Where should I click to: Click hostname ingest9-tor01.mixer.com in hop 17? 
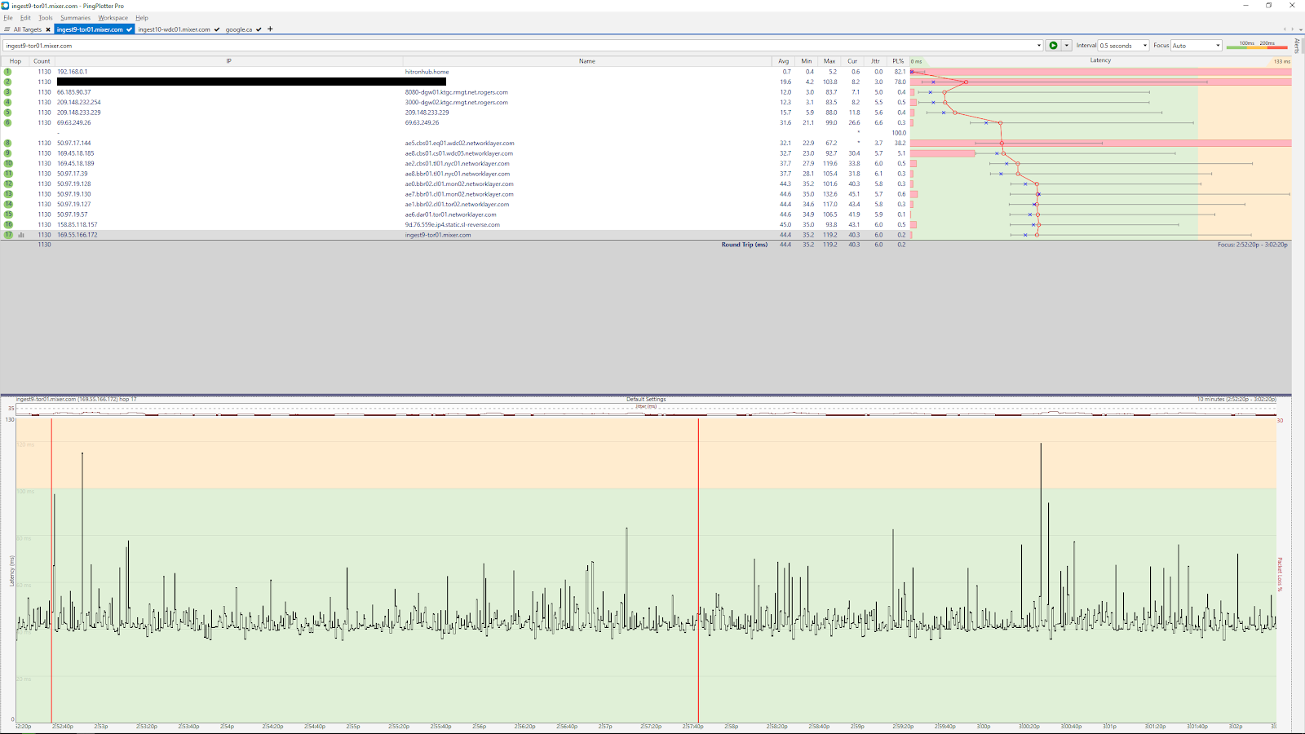point(438,235)
